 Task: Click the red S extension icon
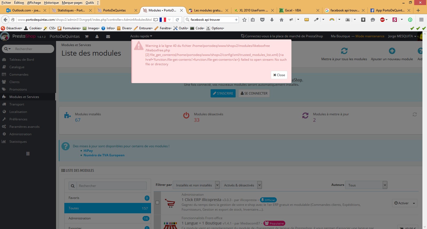(x=395, y=20)
